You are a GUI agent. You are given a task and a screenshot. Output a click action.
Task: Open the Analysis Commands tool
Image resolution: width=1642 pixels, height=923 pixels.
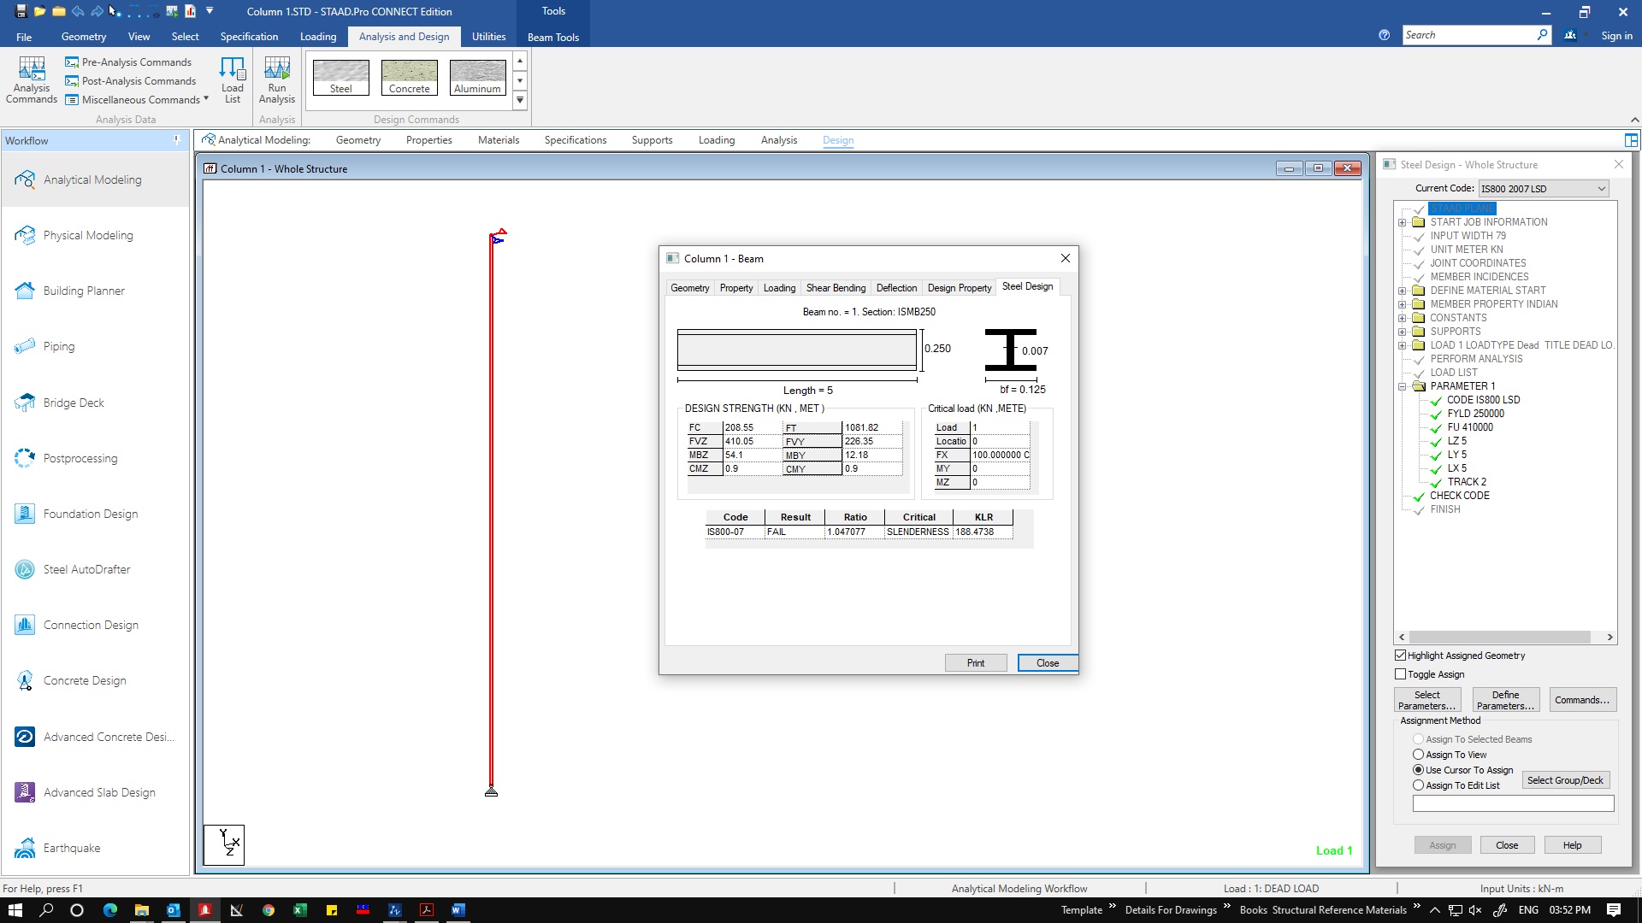(x=32, y=79)
